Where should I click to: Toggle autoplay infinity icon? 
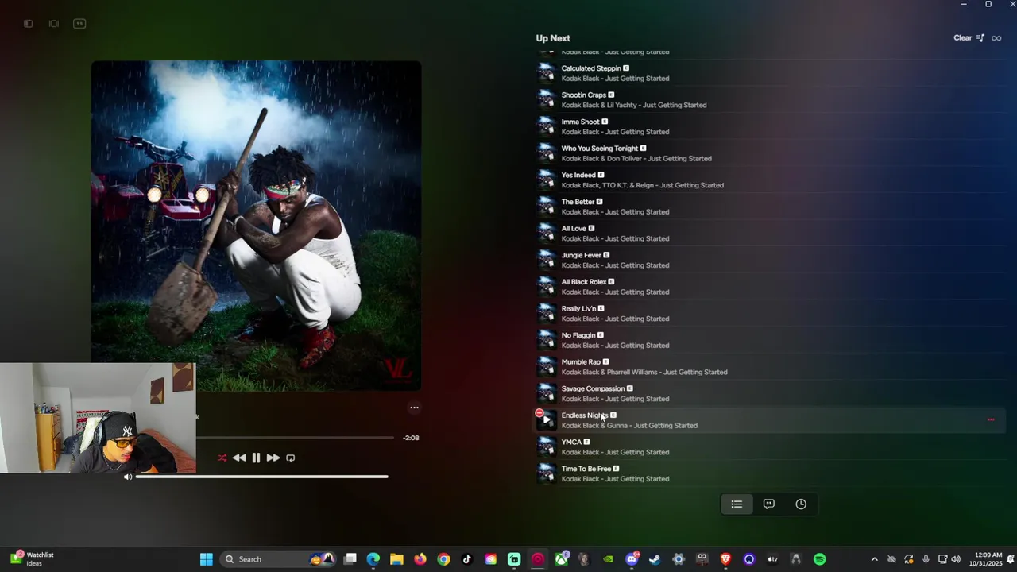(996, 38)
